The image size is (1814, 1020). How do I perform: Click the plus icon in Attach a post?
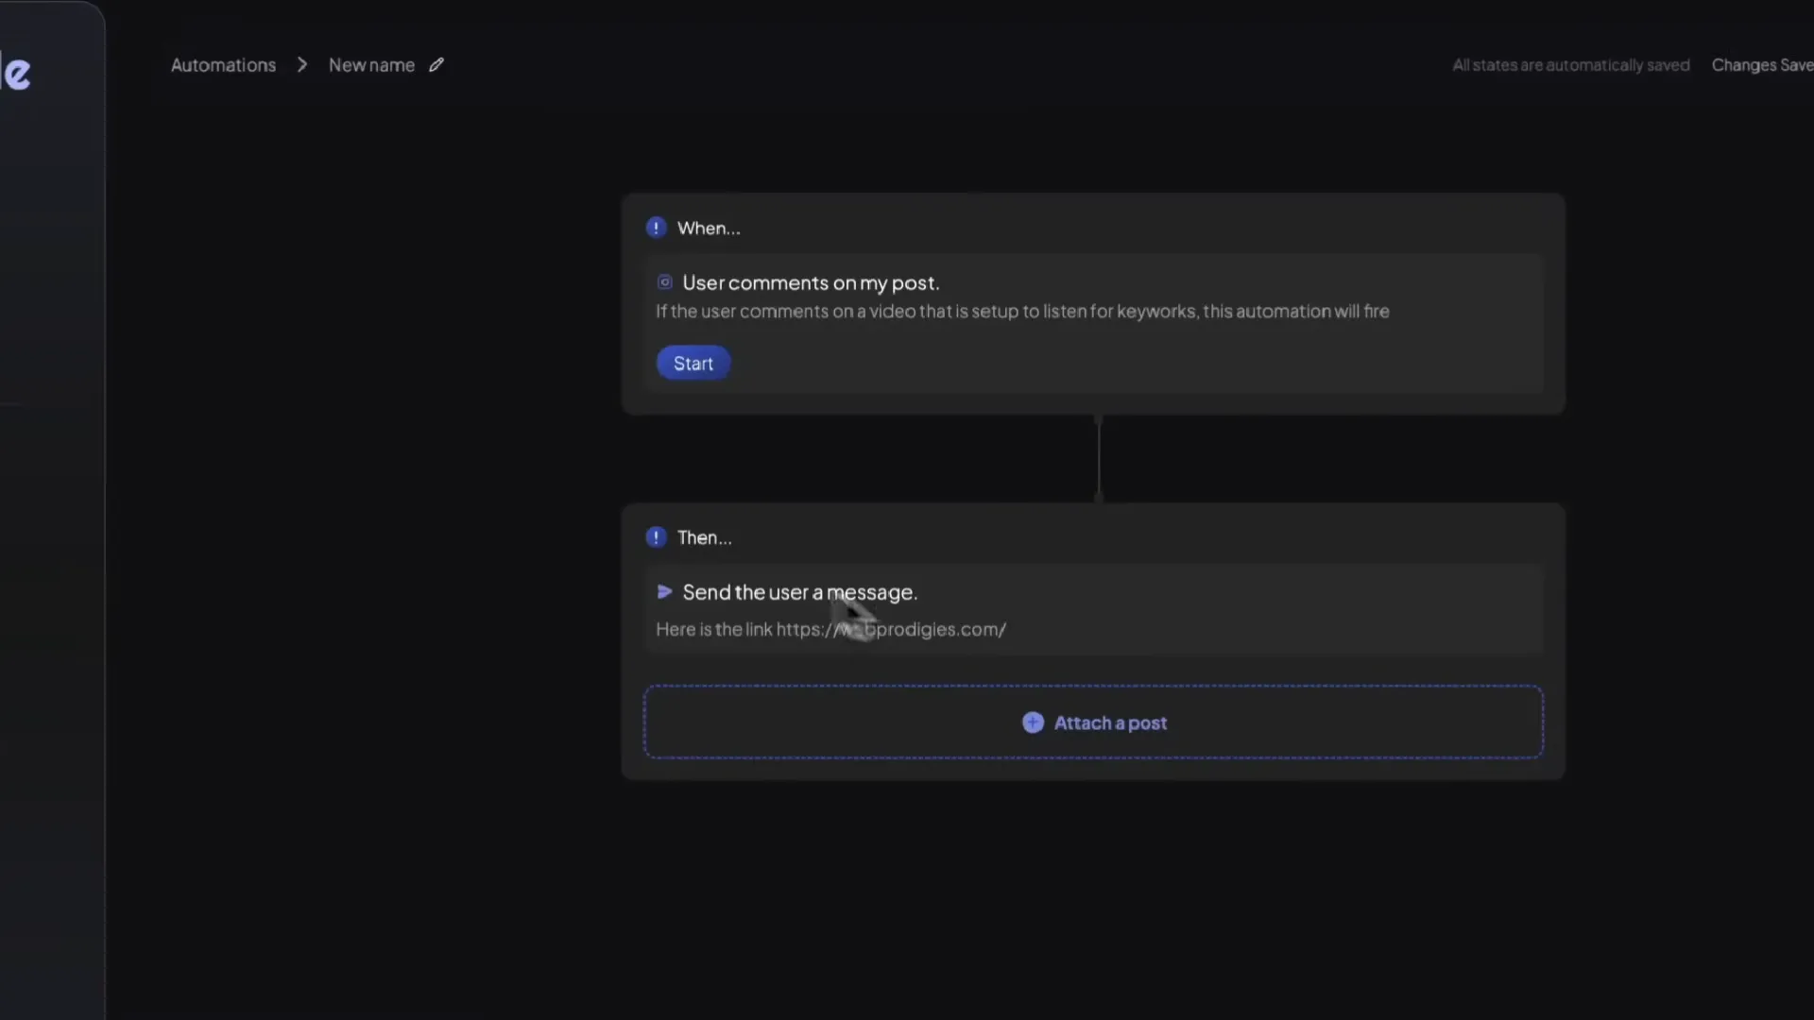click(1033, 722)
